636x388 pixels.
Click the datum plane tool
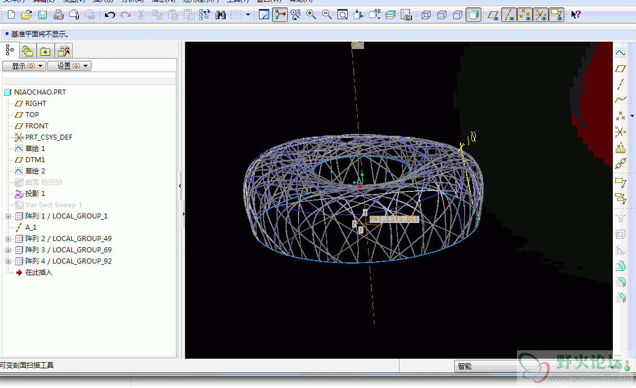click(620, 68)
